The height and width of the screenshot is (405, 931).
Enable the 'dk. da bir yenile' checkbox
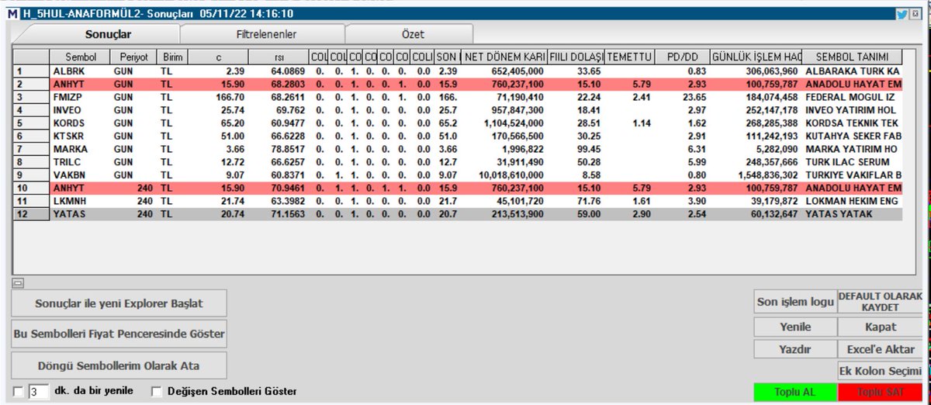[x=19, y=392]
